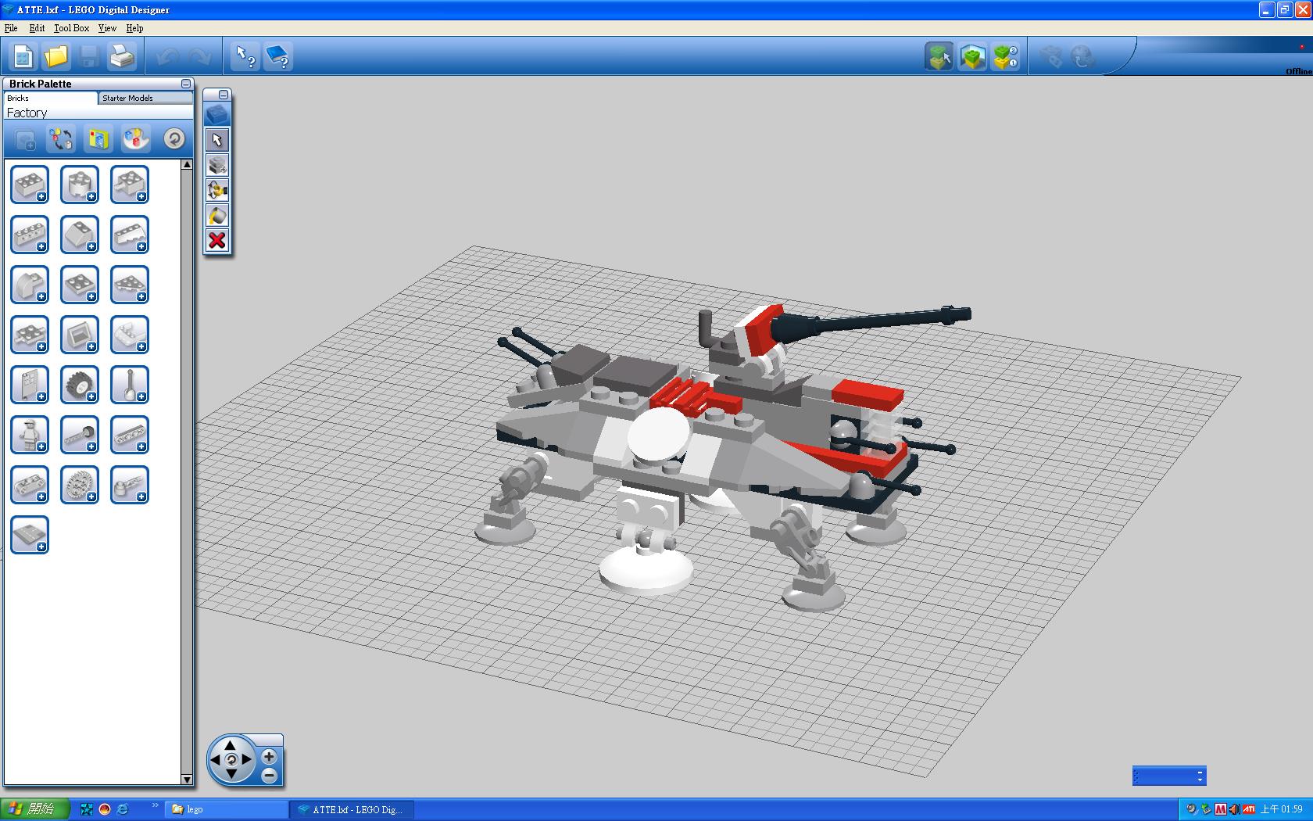The width and height of the screenshot is (1313, 821).
Task: Choose the Paint bucket tool
Action: click(217, 215)
